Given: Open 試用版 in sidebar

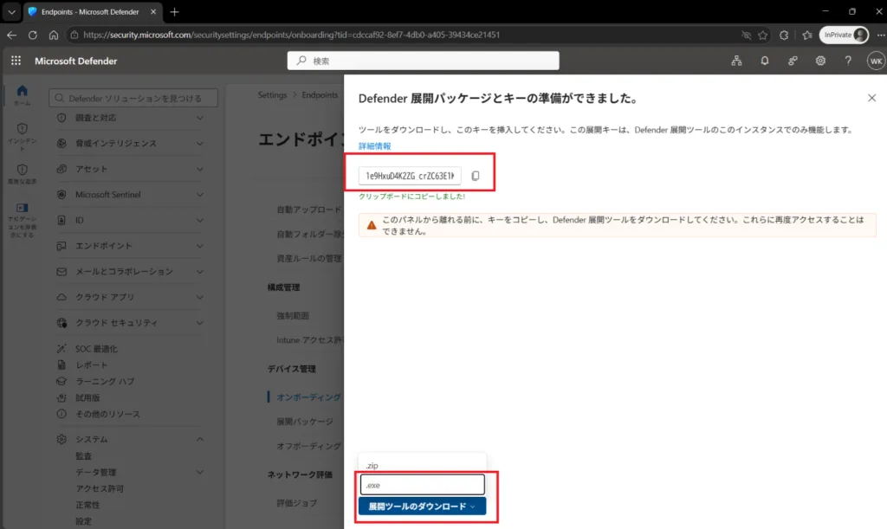Looking at the screenshot, I should coord(87,398).
